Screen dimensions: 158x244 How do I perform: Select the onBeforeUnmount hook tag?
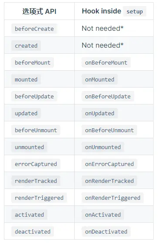(109, 130)
